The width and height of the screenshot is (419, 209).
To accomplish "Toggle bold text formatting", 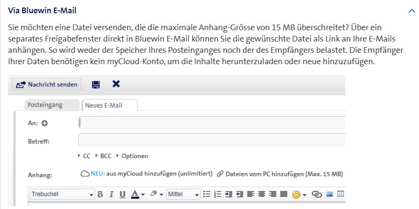I will click(x=100, y=194).
